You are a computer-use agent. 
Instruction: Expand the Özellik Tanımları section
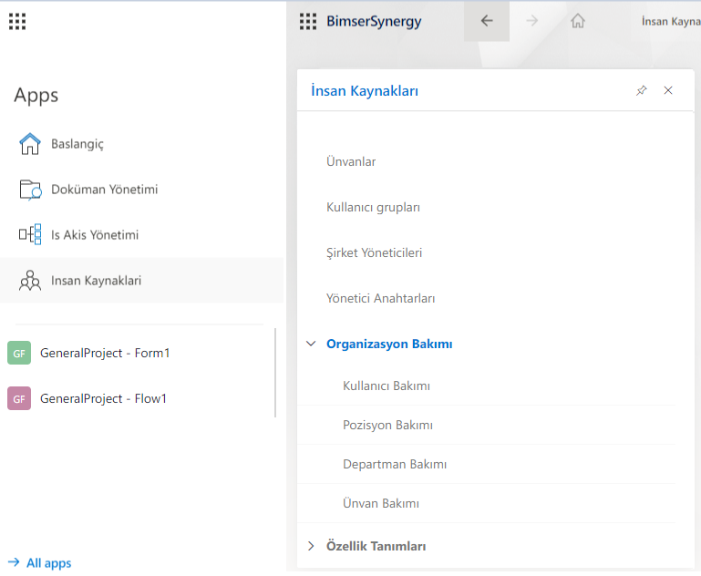point(311,547)
